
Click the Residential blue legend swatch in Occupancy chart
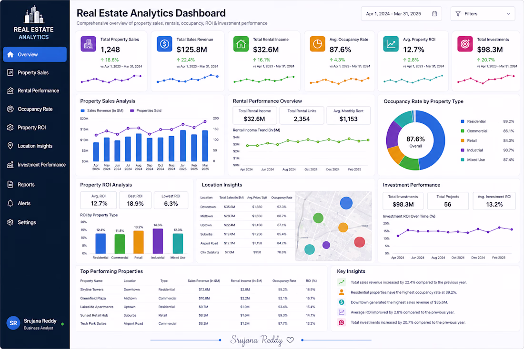point(463,121)
